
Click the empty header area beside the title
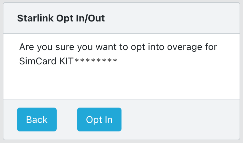coord(171,18)
